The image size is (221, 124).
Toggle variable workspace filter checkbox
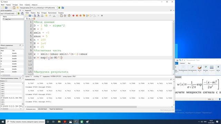click(x=6, y=48)
